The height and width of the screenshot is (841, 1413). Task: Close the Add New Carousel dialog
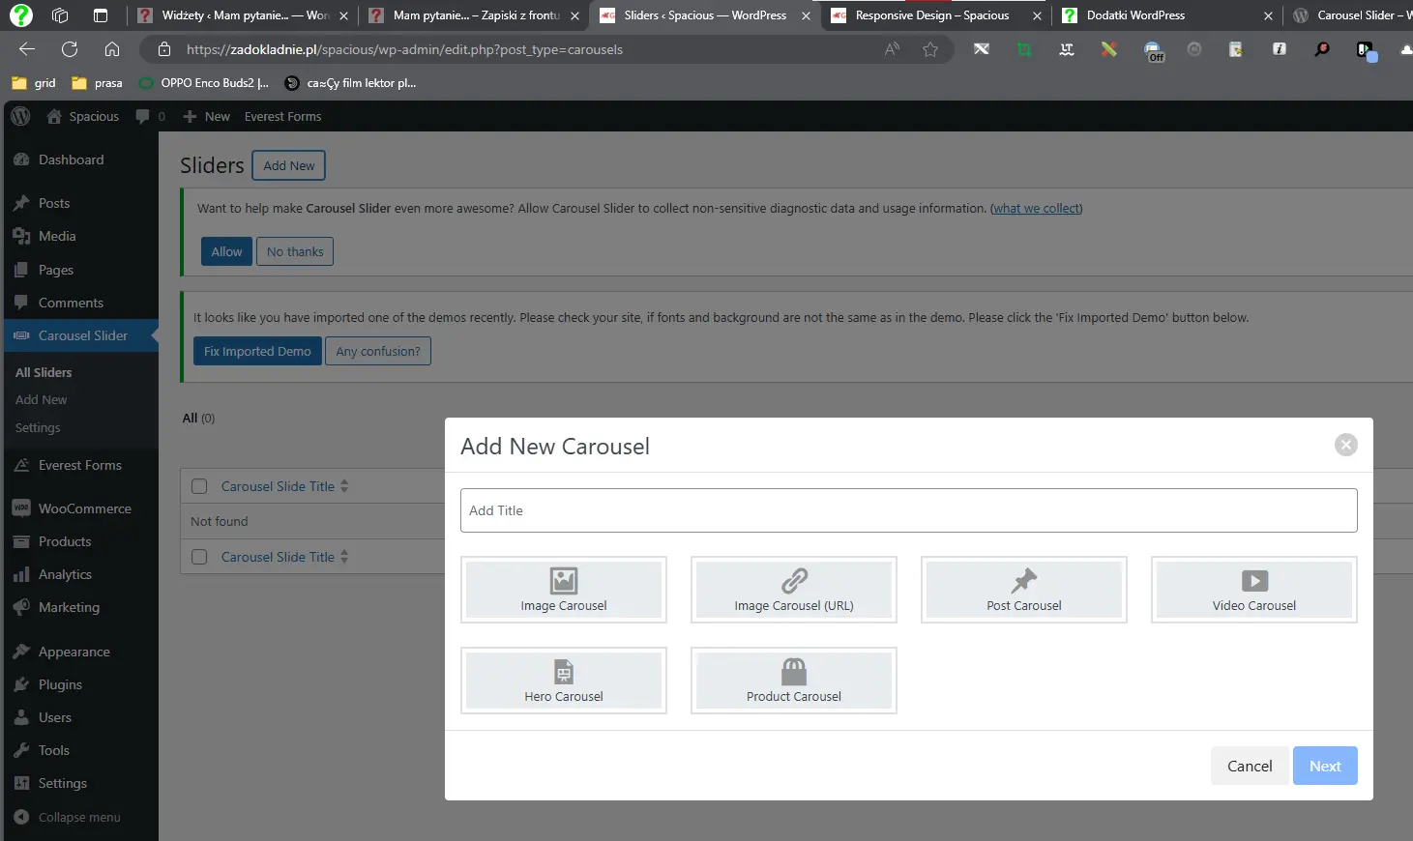point(1345,445)
